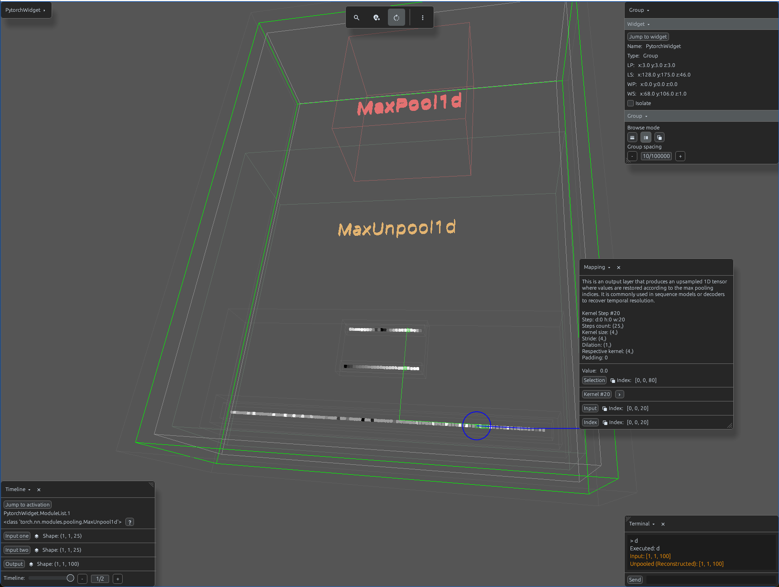This screenshot has height=587, width=779.
Task: Click the layers icon next to Input two
Action: pyautogui.click(x=37, y=550)
